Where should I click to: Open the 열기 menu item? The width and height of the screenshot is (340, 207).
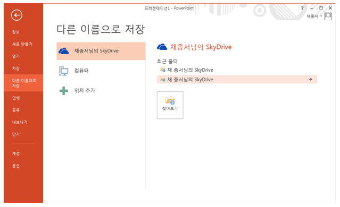(x=16, y=56)
